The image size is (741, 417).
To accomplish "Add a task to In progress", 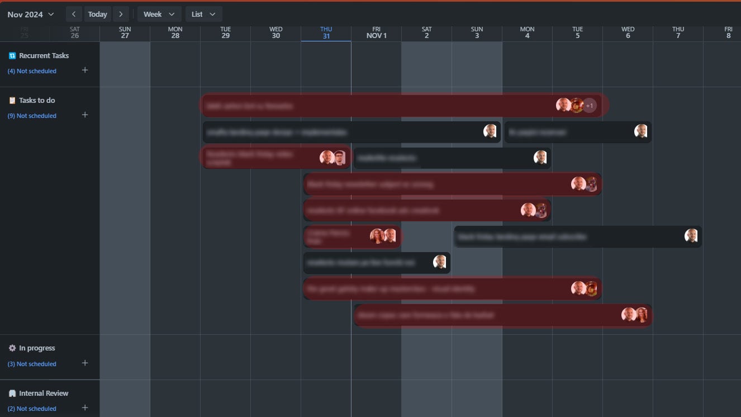I will click(85, 363).
